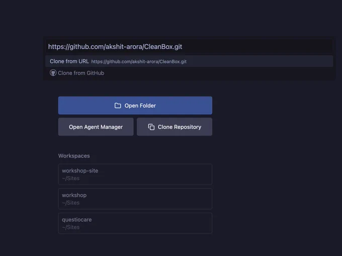Choose the Clone from GitHub option
This screenshot has height=256, width=342.
(189, 73)
